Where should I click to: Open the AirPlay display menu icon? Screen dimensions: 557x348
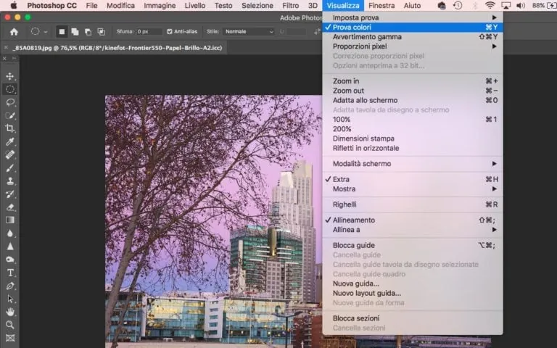coord(506,5)
